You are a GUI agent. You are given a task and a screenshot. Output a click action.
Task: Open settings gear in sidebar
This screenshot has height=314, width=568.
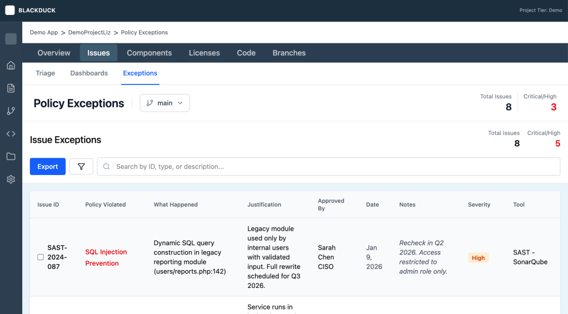coord(11,180)
